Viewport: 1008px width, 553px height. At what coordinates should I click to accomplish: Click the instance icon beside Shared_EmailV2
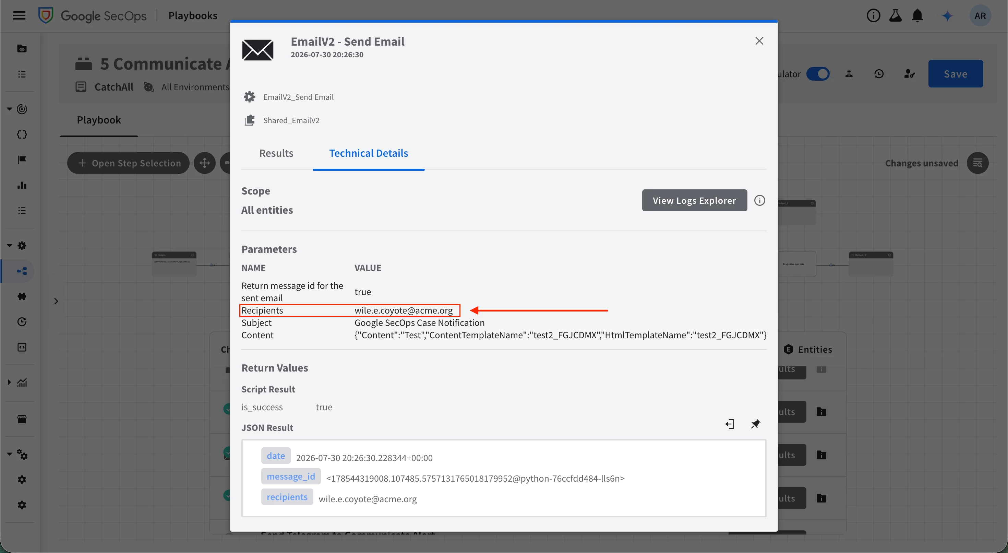(250, 120)
